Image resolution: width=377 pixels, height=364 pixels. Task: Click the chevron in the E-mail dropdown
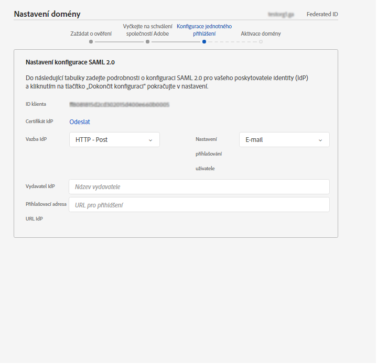click(x=320, y=140)
